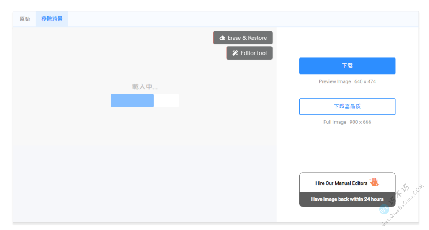Click the filled blue part of the progress bar
This screenshot has width=429, height=230.
click(132, 101)
